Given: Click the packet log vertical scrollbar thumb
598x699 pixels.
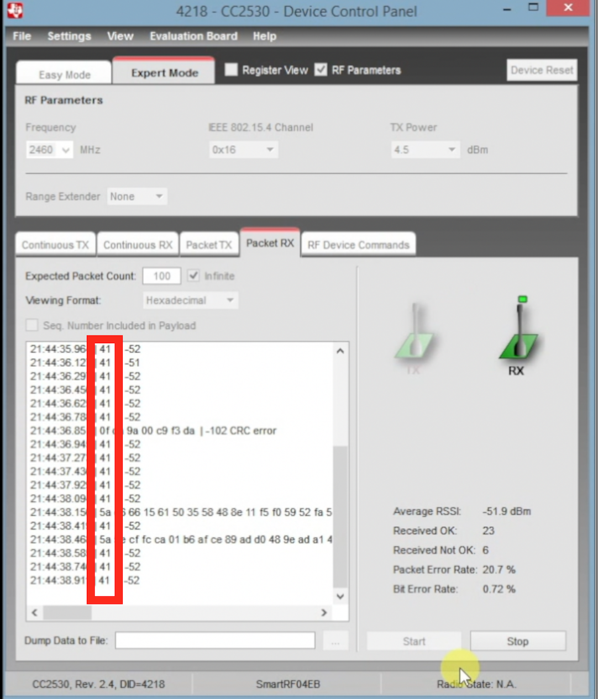Looking at the screenshot, I should point(340,517).
